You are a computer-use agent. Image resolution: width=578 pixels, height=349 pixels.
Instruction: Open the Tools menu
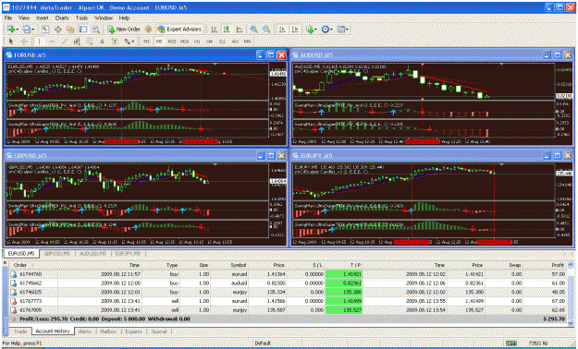81,18
